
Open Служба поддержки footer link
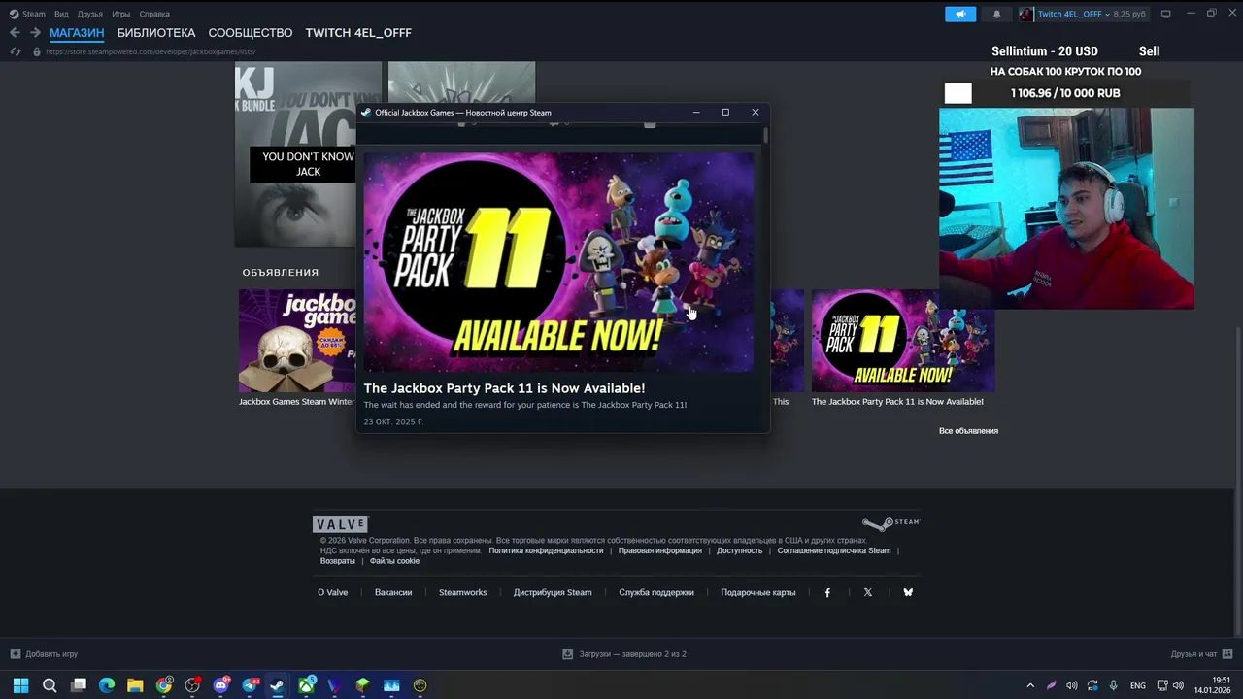(x=656, y=592)
